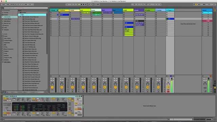
Task: Toggle the In/Out section show/hide icon
Action: pyautogui.click(x=215, y=81)
